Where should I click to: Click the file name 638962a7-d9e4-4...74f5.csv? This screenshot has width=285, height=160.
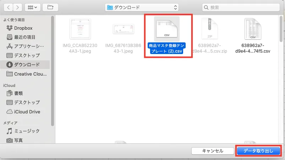click(253, 48)
